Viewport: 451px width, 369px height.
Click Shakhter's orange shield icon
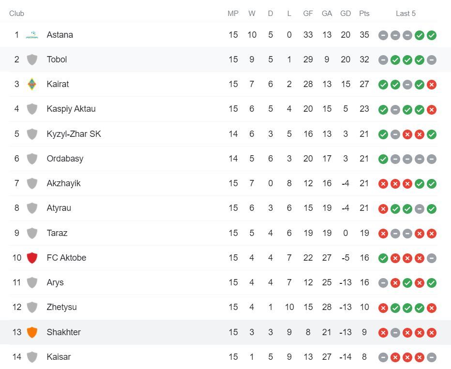(x=32, y=332)
